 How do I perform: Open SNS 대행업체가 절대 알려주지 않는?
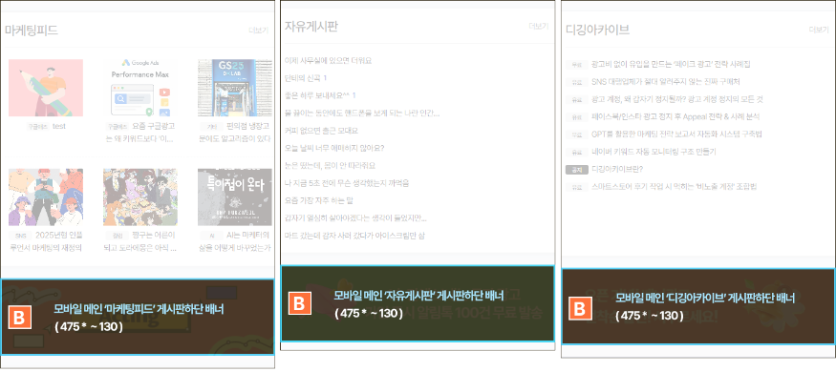pos(665,81)
